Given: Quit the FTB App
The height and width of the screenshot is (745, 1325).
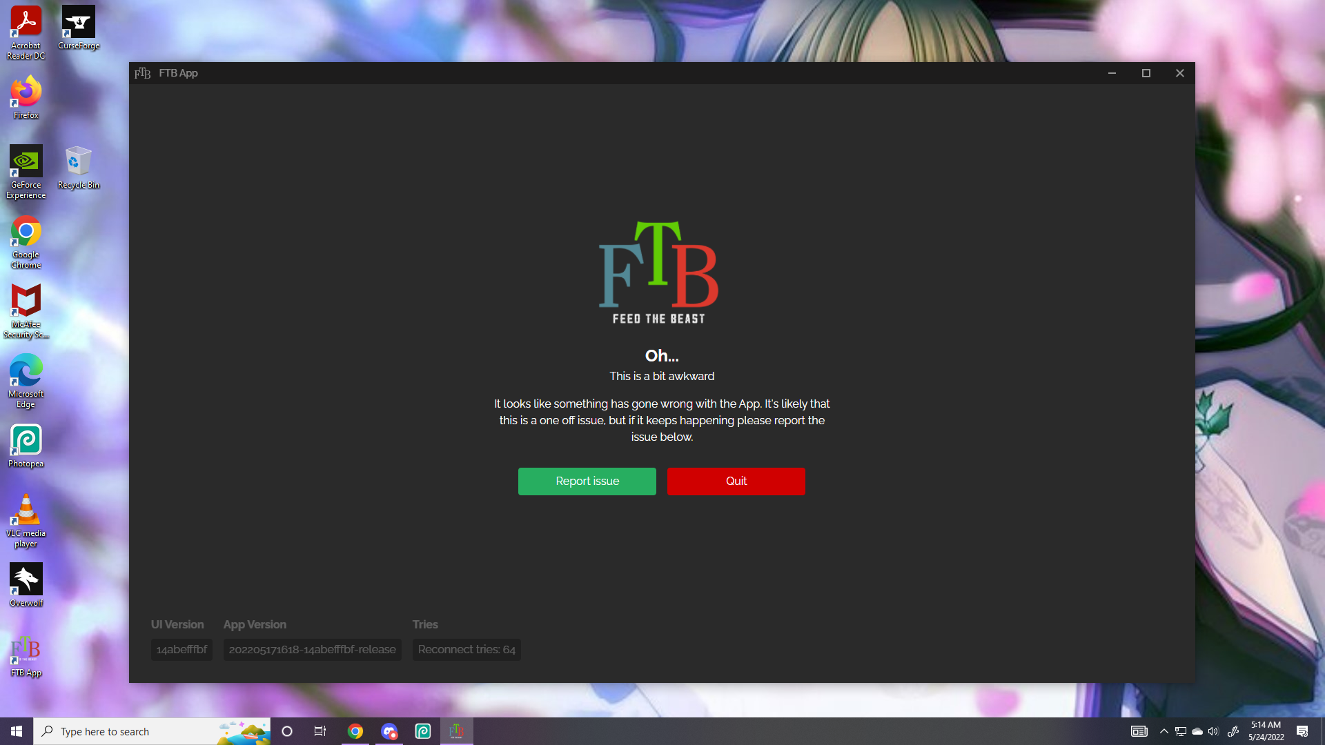Looking at the screenshot, I should (x=736, y=481).
